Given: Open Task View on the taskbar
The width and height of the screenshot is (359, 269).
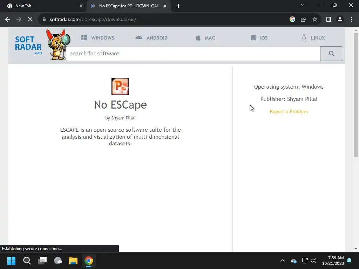Looking at the screenshot, I should point(42,261).
